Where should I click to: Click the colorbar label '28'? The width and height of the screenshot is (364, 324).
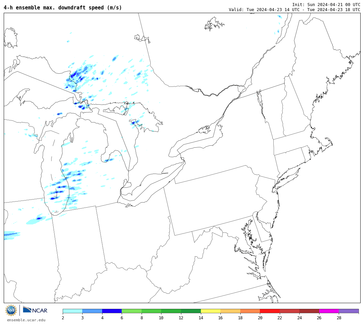coord(339,318)
